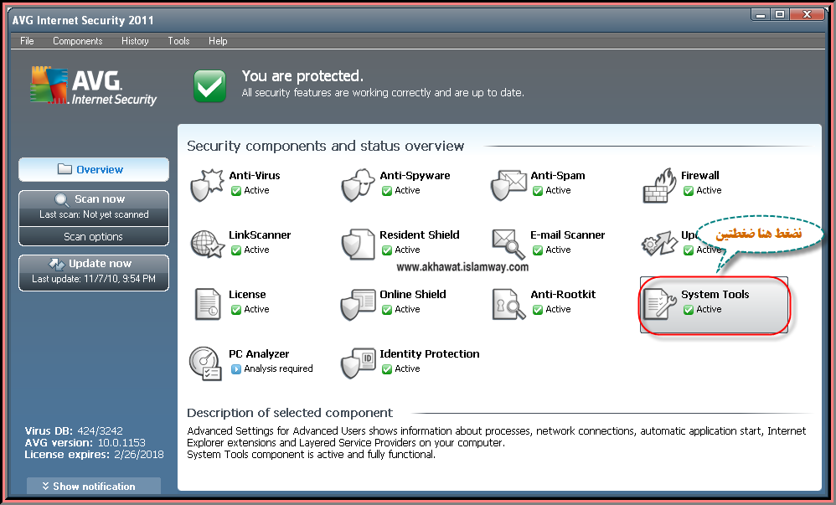
Task: Open the Online Shield icon
Action: (358, 304)
